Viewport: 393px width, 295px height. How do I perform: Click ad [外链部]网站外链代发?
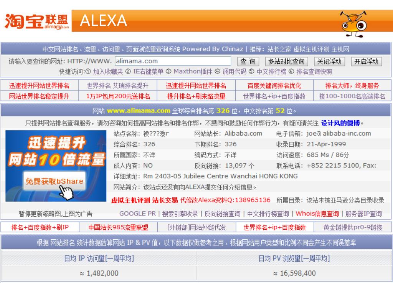pos(196,227)
